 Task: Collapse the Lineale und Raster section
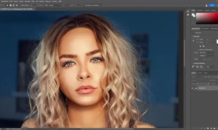pyautogui.click(x=192, y=63)
